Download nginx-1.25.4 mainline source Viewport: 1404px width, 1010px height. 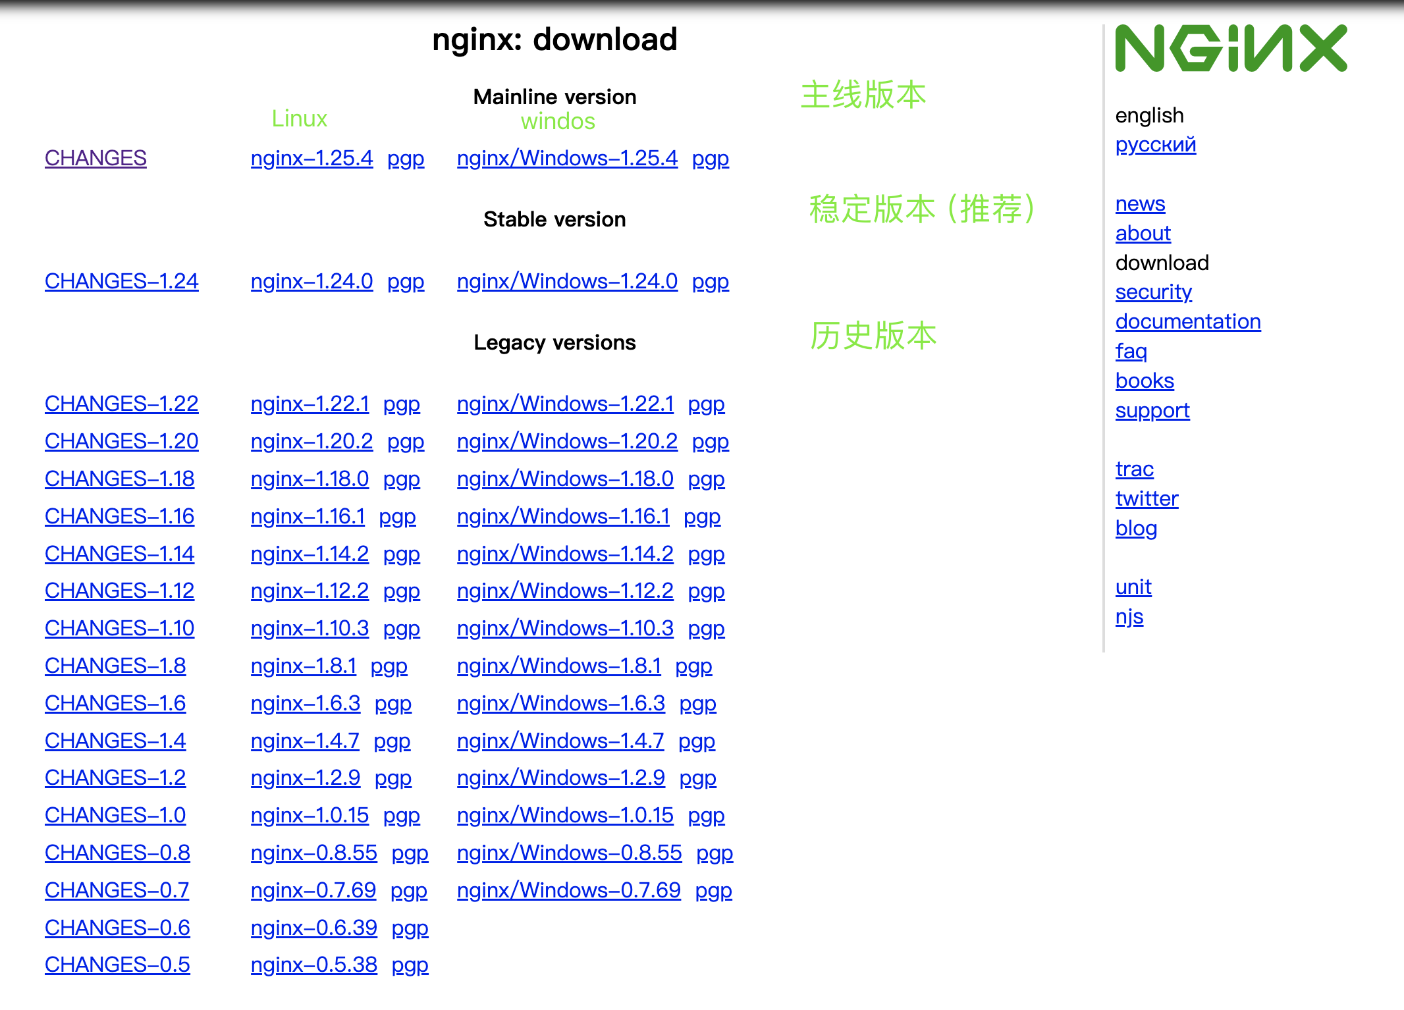point(311,158)
